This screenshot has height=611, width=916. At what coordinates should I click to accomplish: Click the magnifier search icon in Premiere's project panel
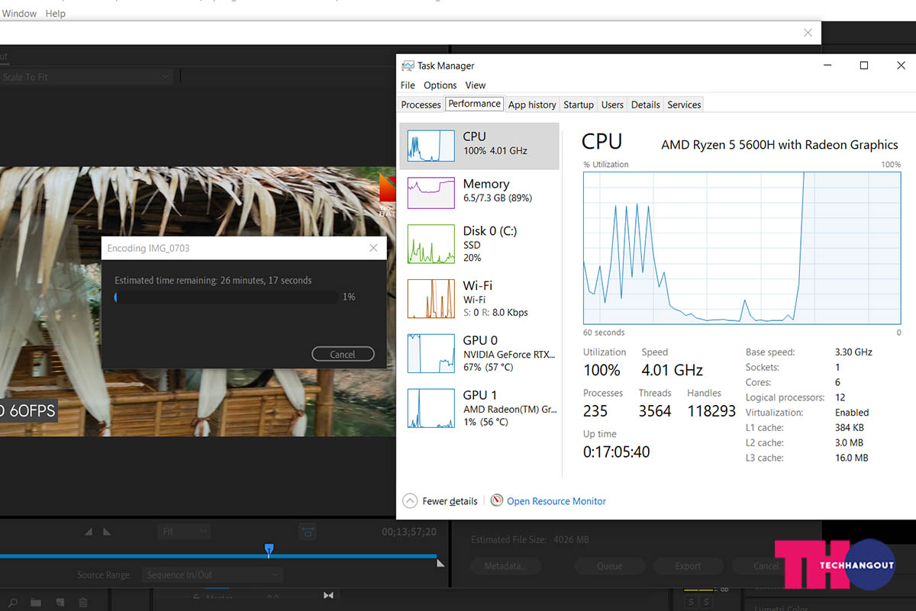tap(13, 603)
